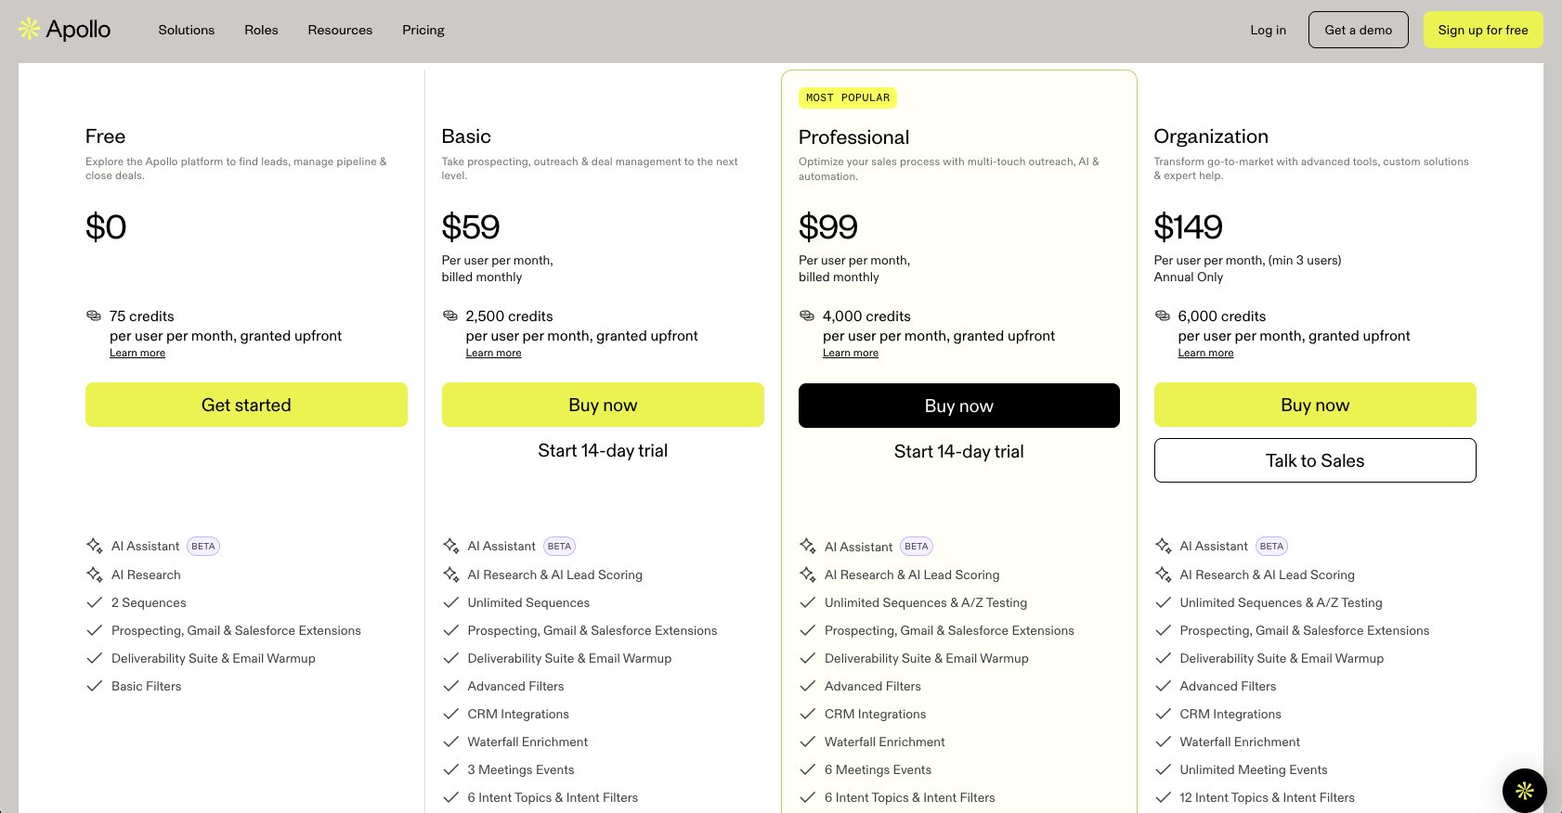Click the Get a demo button

[x=1358, y=30]
